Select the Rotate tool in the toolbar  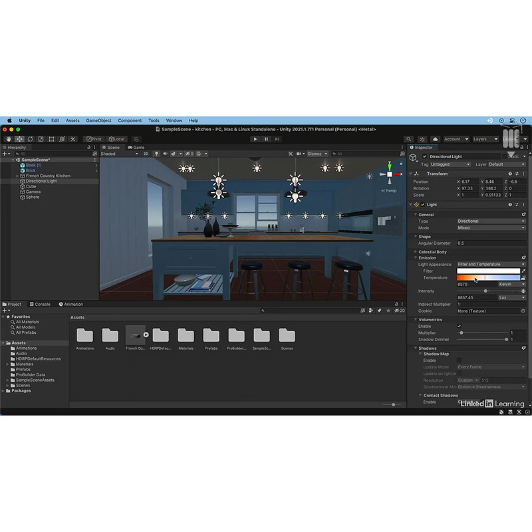tap(30, 139)
